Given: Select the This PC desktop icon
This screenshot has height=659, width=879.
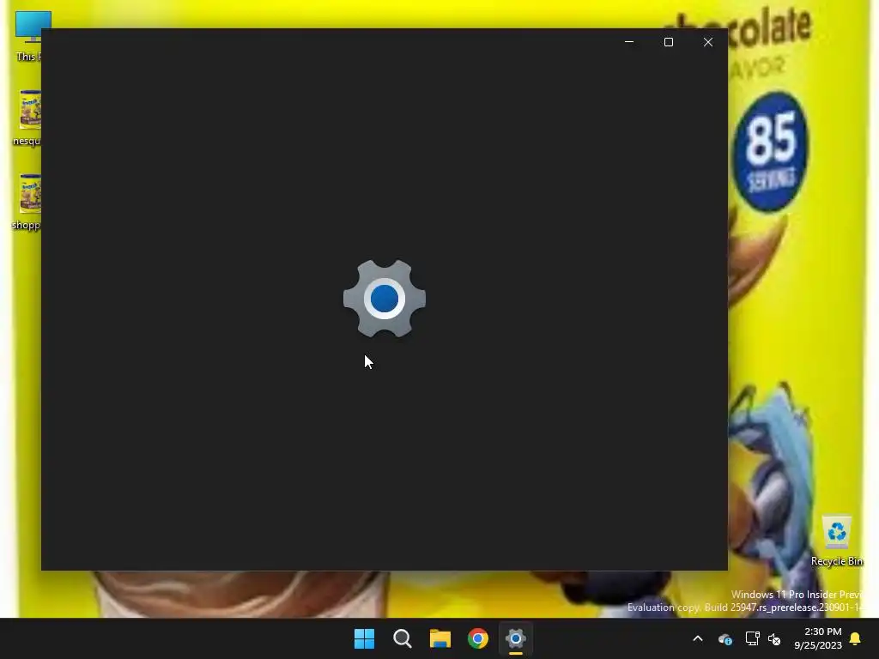Looking at the screenshot, I should point(28,36).
